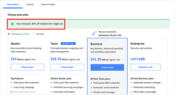The width and height of the screenshot is (175, 95).
Task: Request a call for Enterprise
Action: (x=146, y=67)
